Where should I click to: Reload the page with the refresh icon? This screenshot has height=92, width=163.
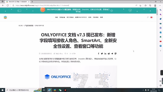pyautogui.click(x=8, y=5)
